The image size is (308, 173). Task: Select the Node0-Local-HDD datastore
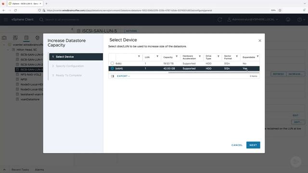point(31,85)
